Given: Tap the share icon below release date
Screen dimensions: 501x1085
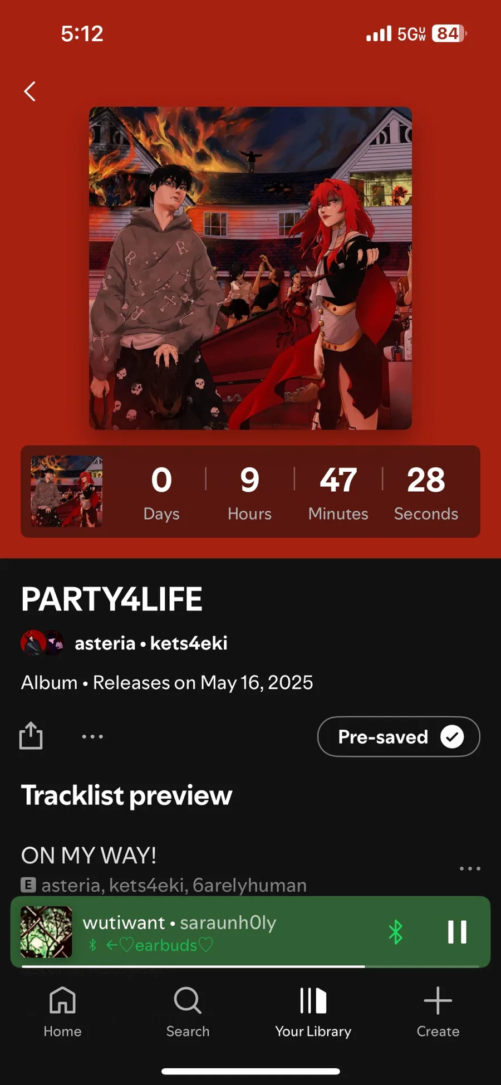Looking at the screenshot, I should 31,736.
